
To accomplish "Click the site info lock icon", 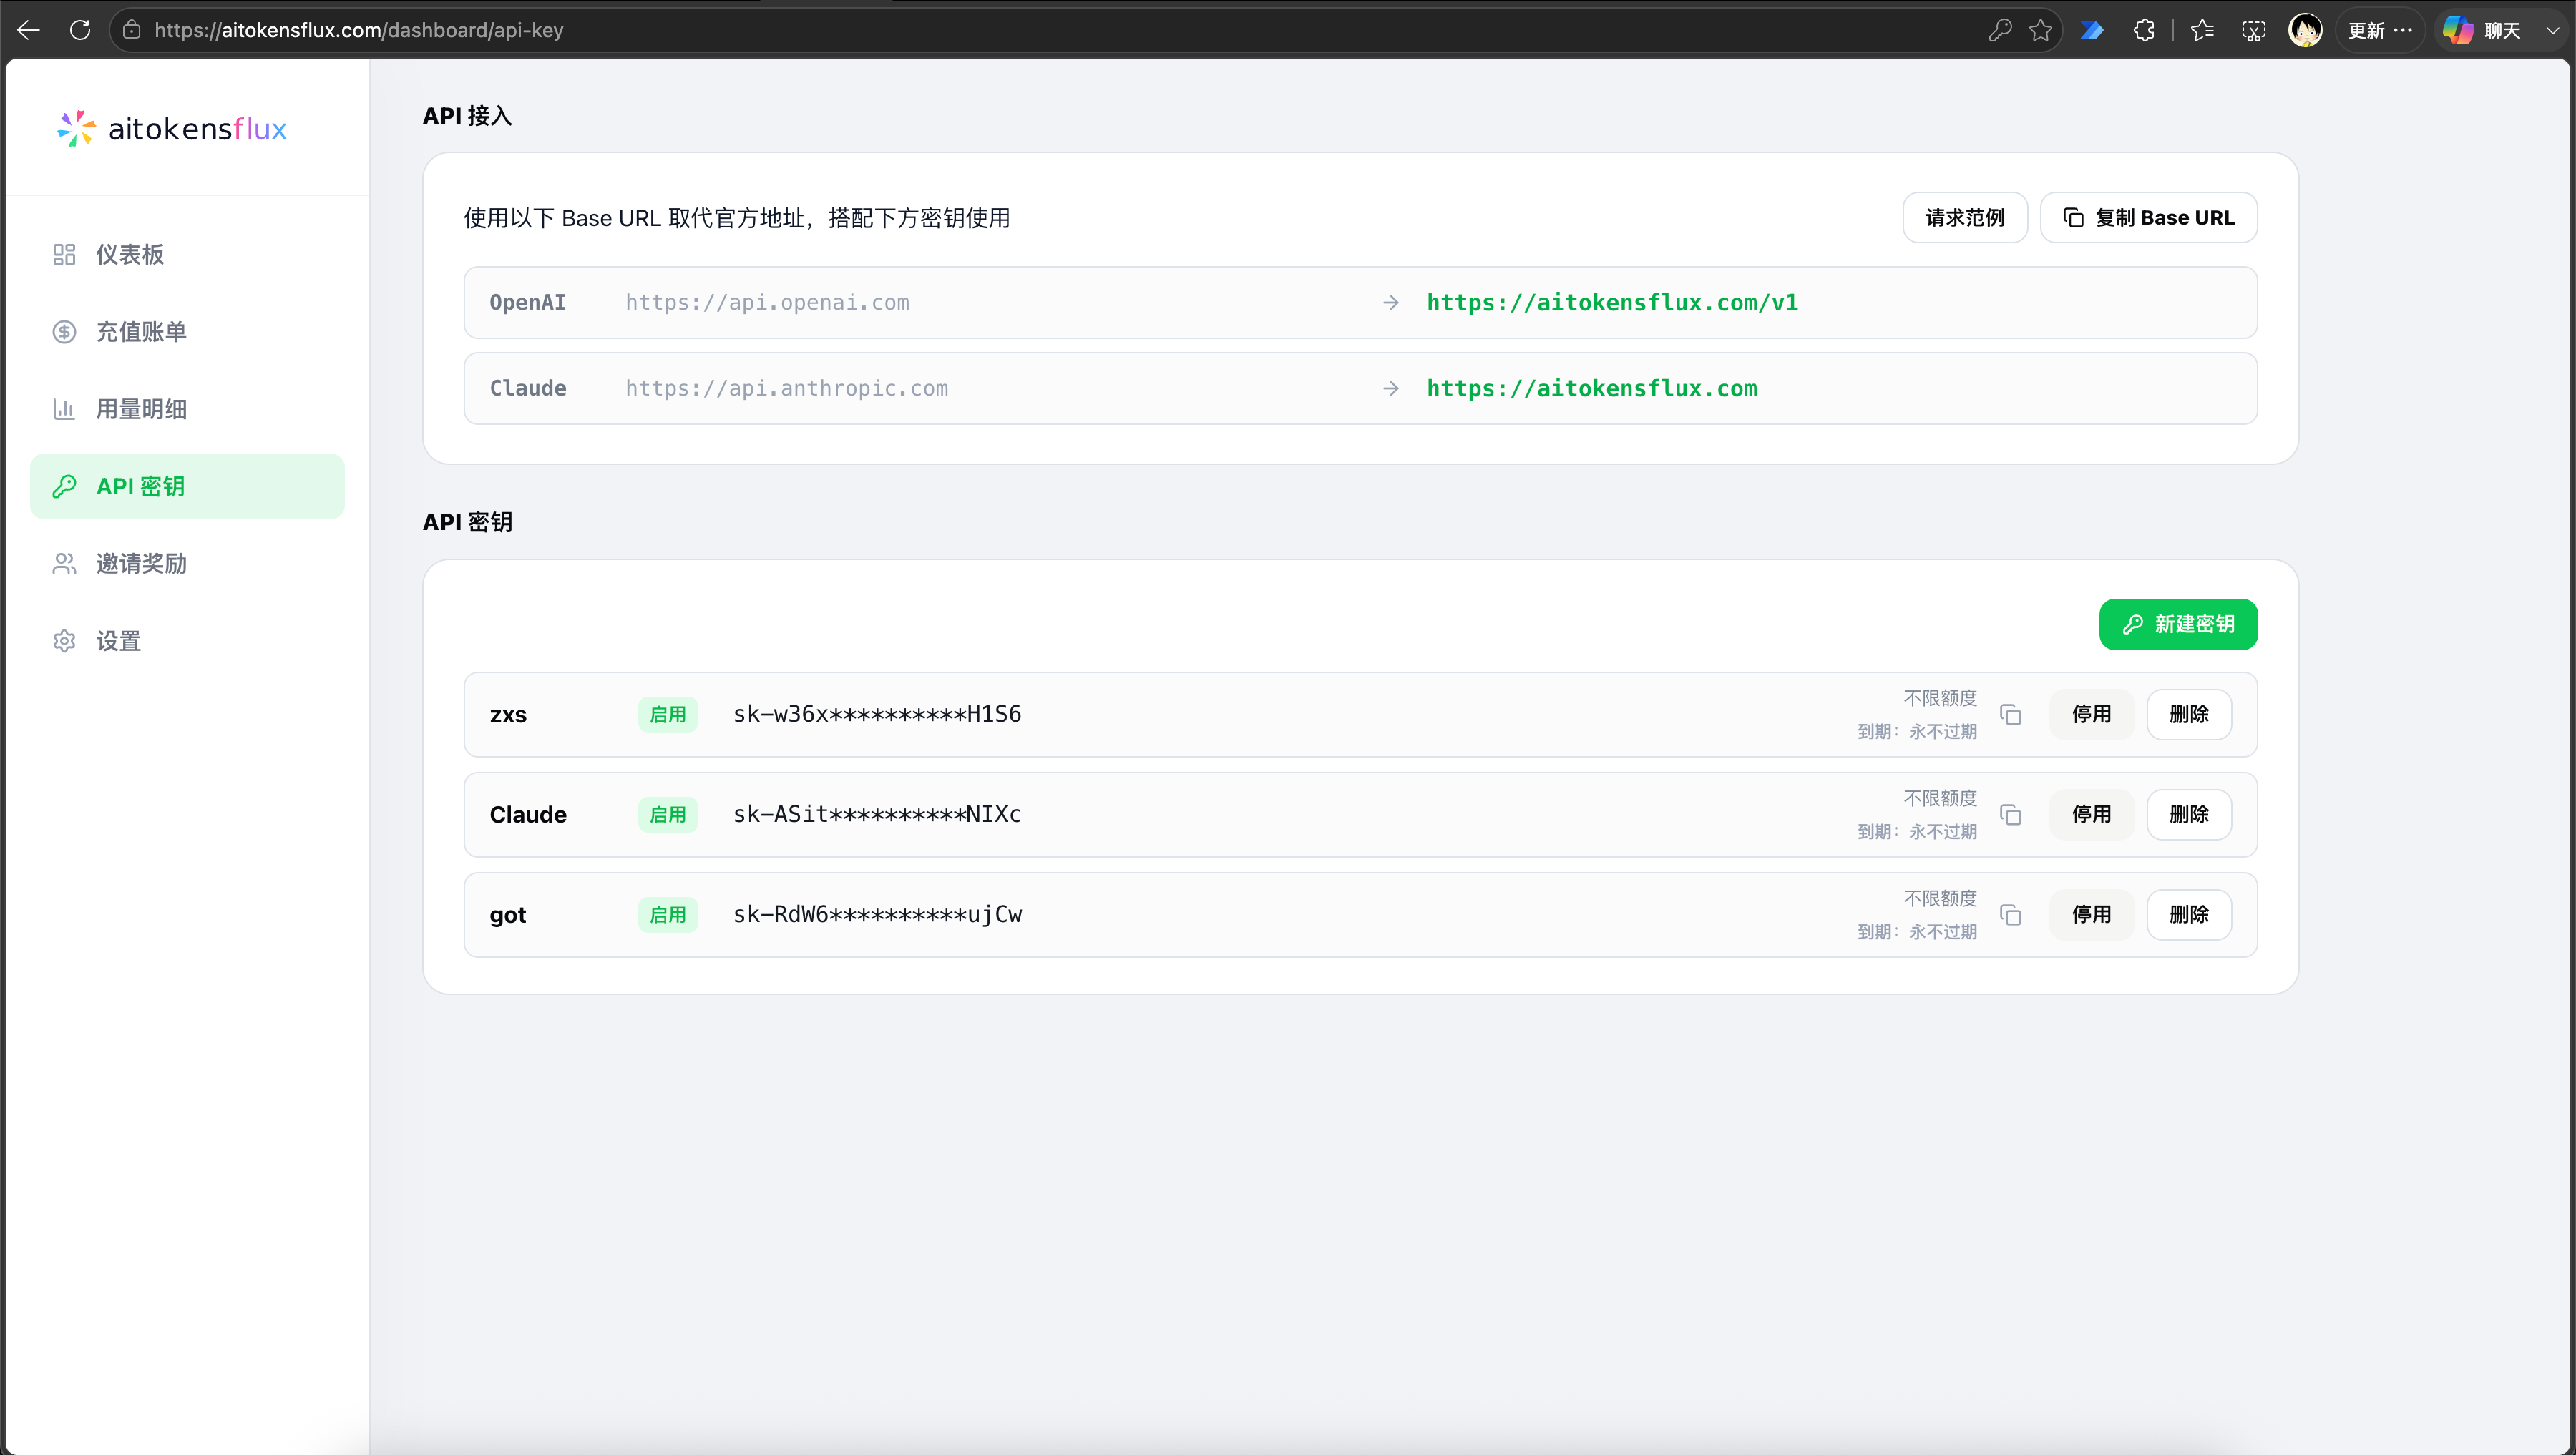I will point(132,30).
